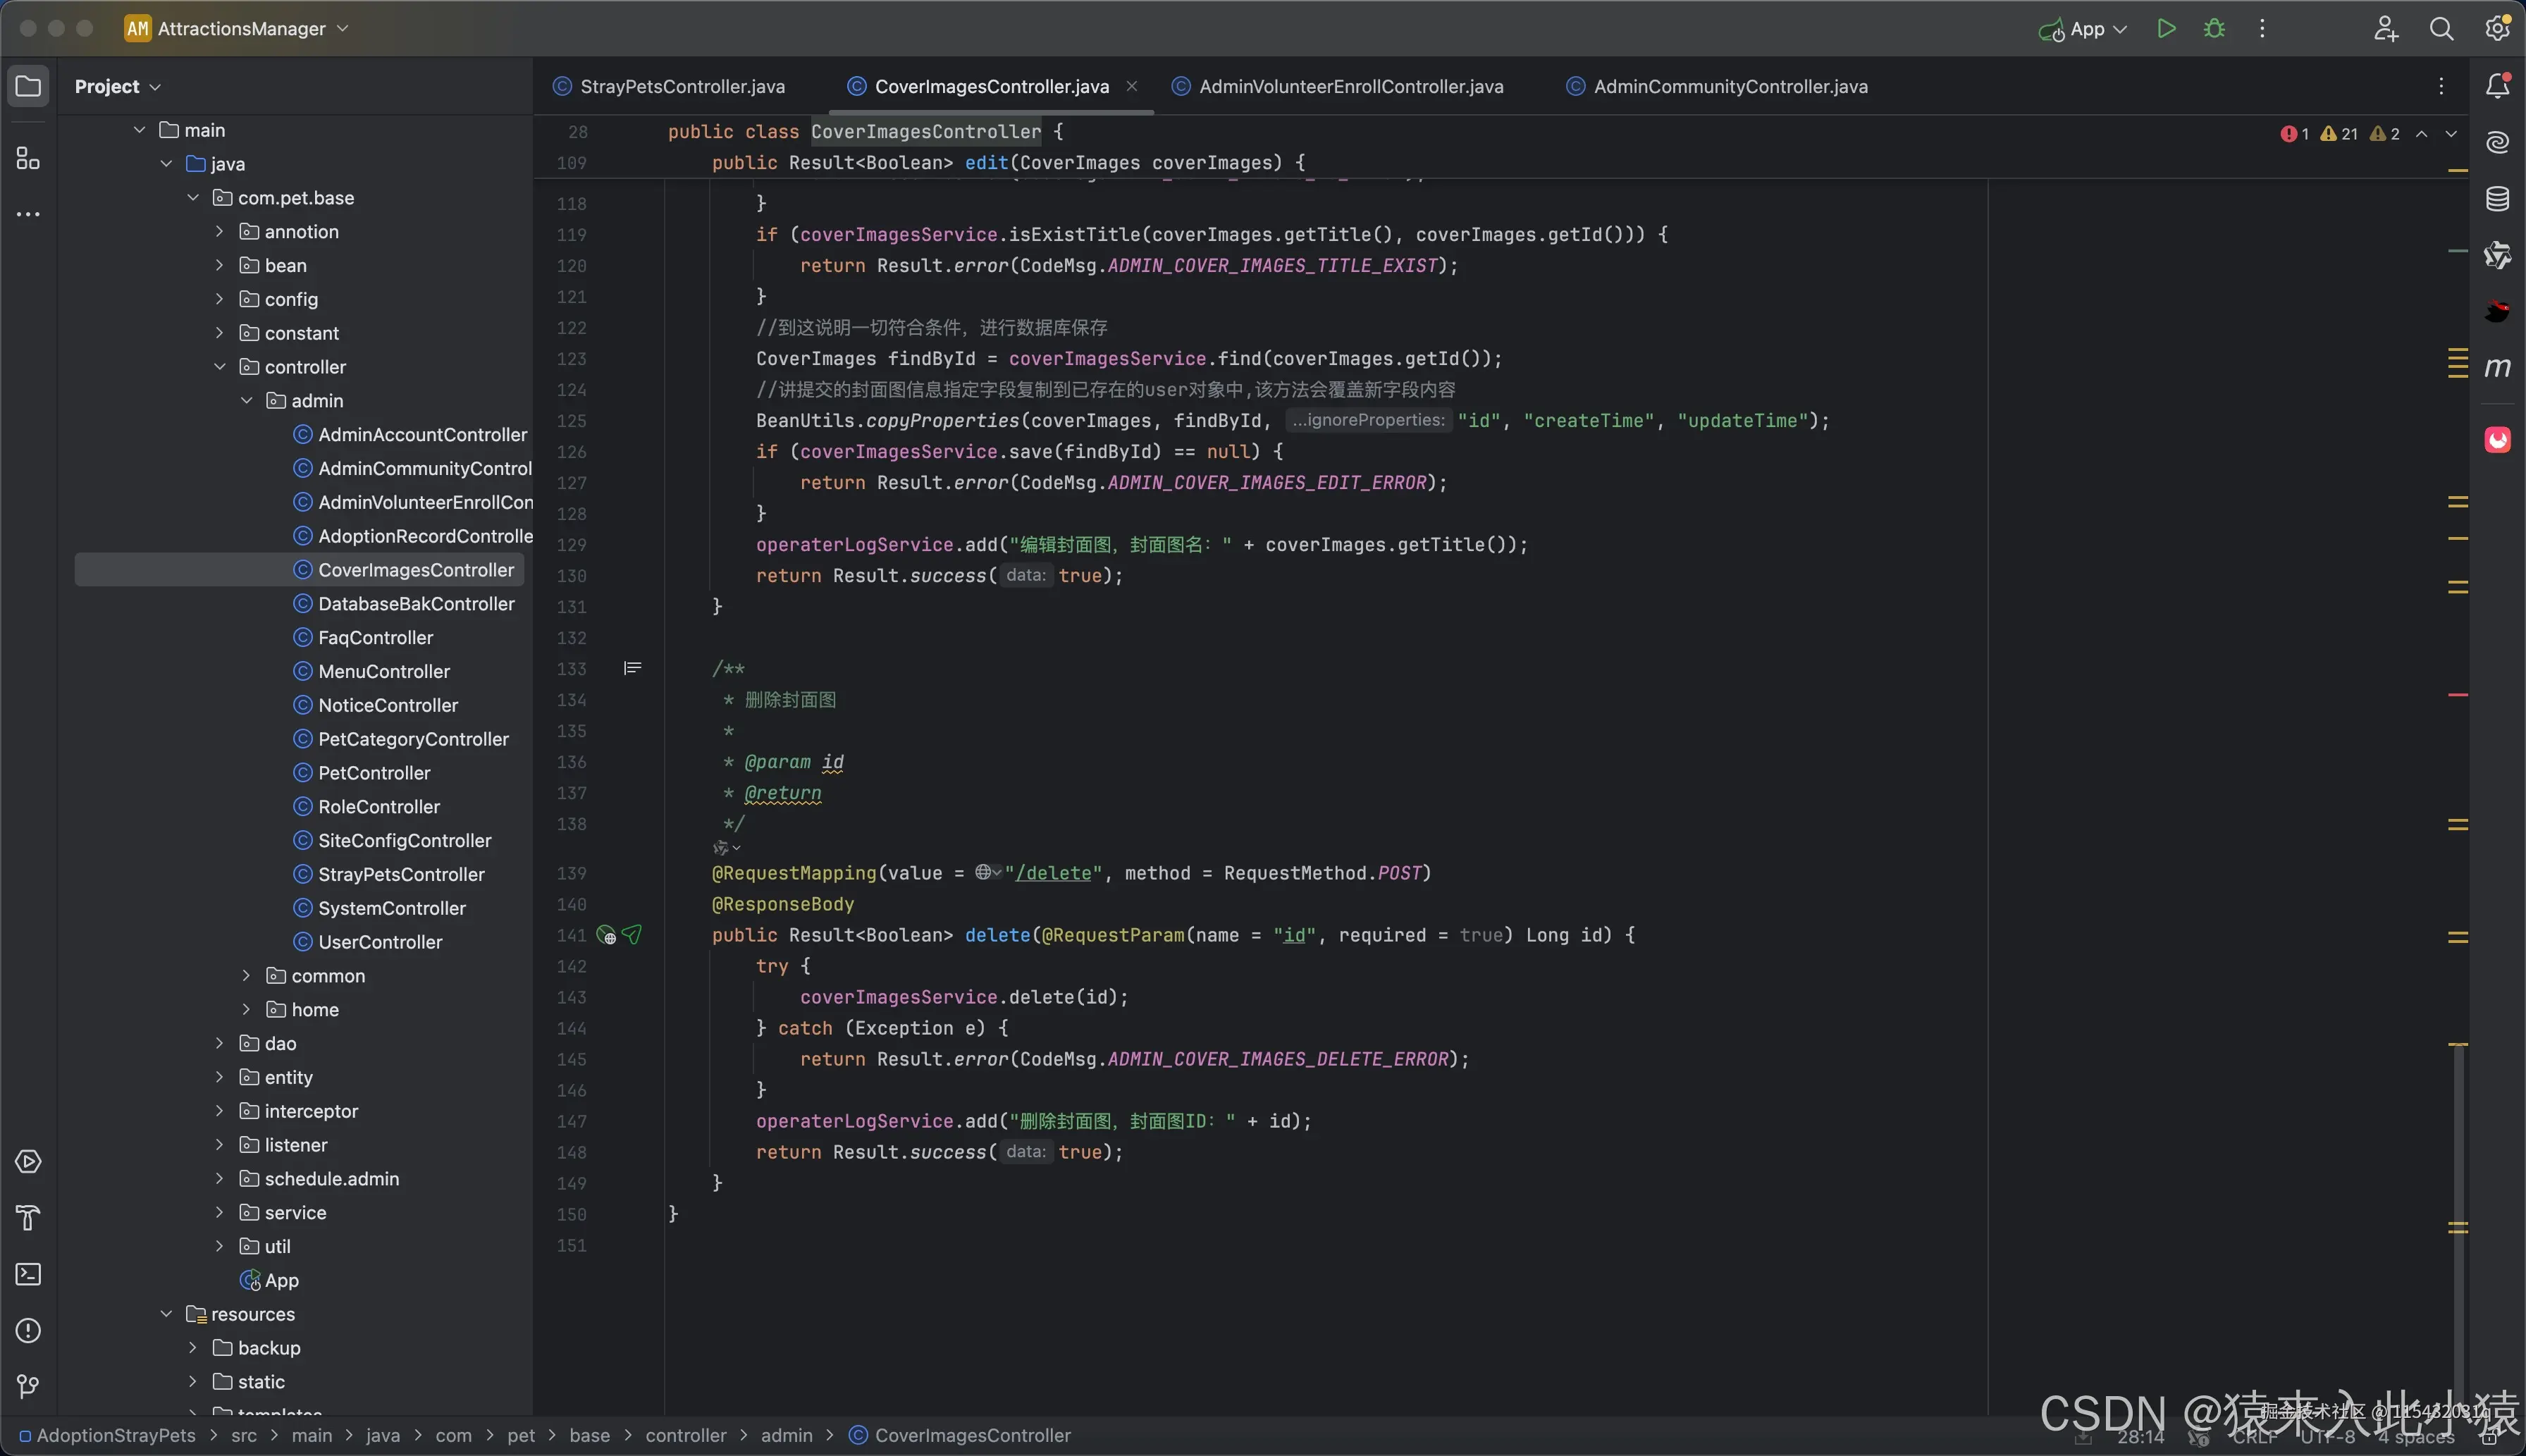2526x1456 pixels.
Task: Open the Maven tool window
Action: (x=2497, y=368)
